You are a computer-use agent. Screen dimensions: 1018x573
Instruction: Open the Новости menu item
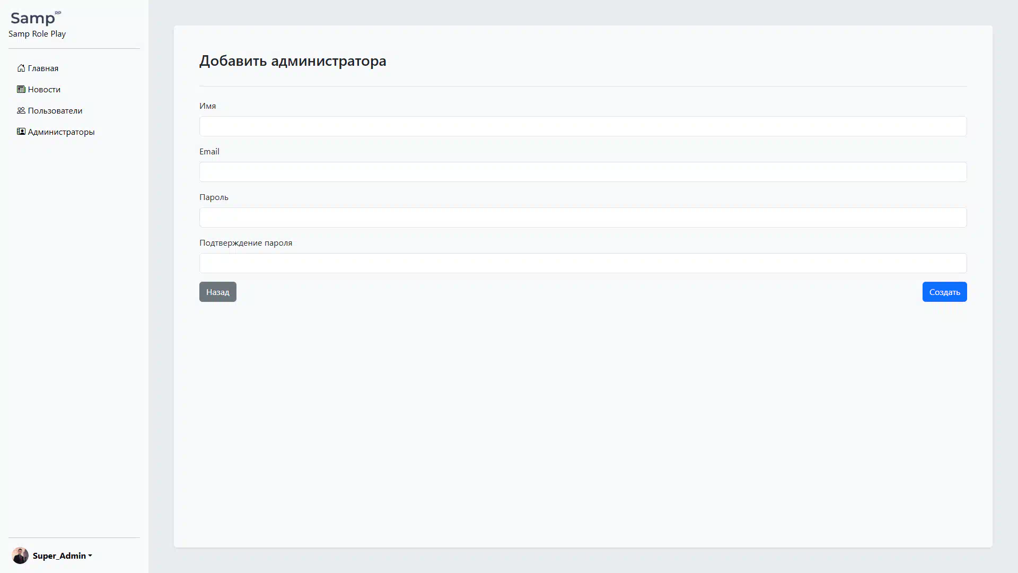[x=44, y=89]
